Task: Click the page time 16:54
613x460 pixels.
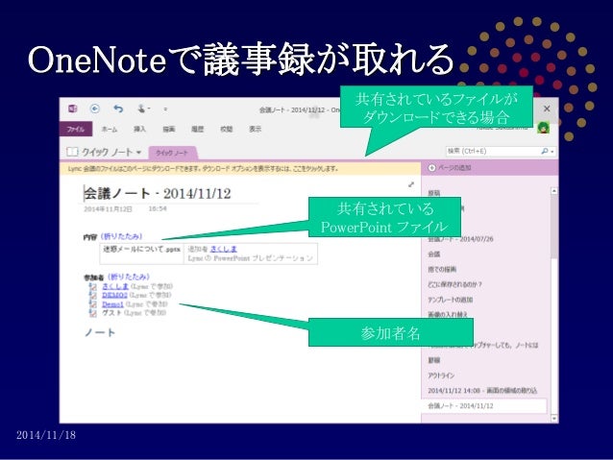Action: click(158, 209)
